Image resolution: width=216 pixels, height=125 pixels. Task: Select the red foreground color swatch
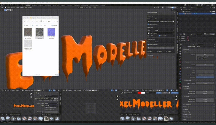tap(139, 93)
